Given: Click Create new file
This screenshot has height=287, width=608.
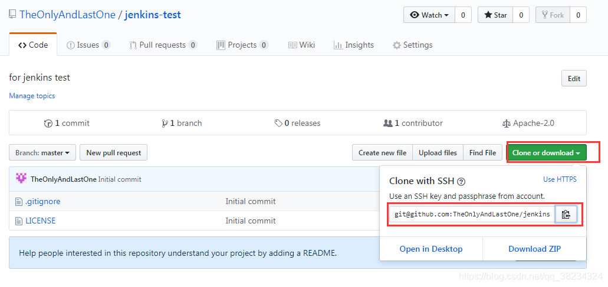Looking at the screenshot, I should pyautogui.click(x=382, y=153).
